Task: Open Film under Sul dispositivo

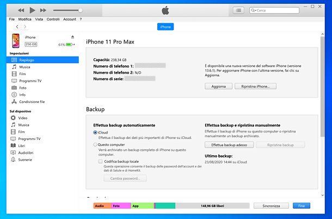Action: (x=21, y=132)
